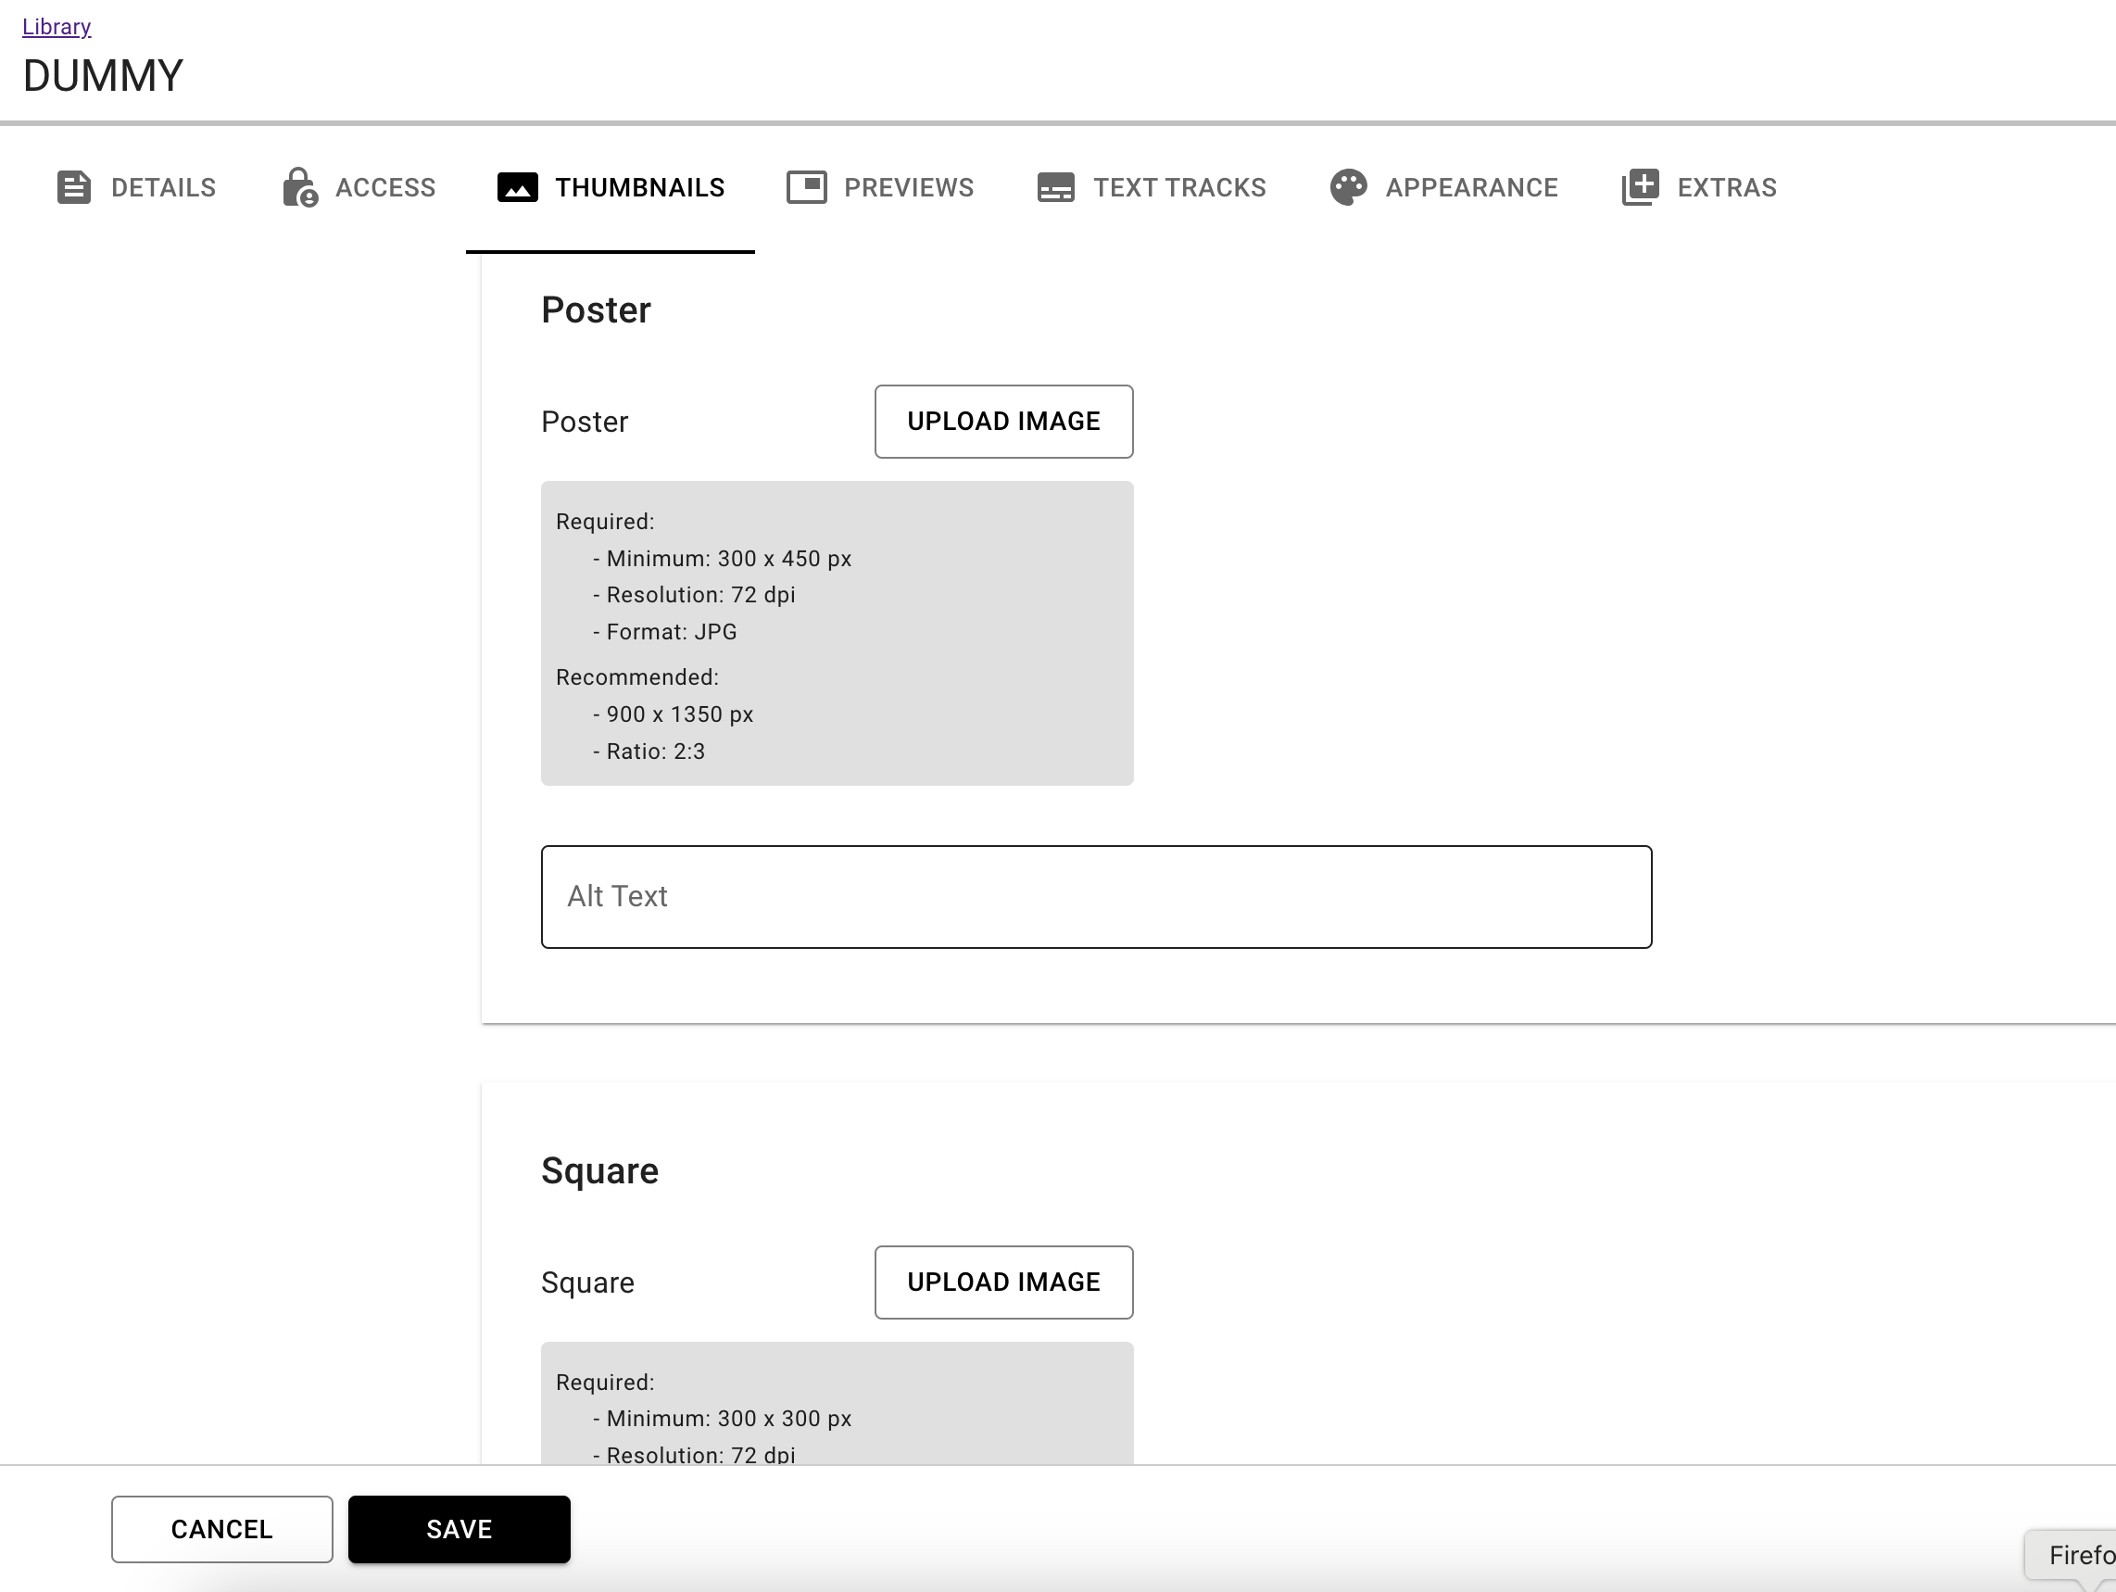Click the 'Recommended:' label in Poster box
Screen dimensions: 2116x1592
point(637,677)
